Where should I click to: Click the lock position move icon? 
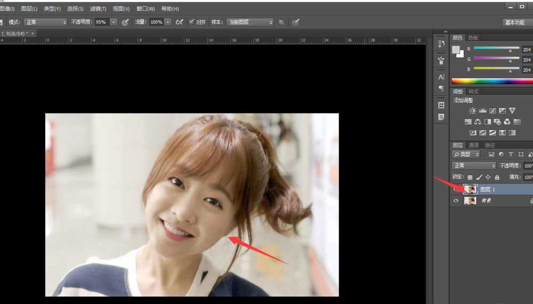click(487, 177)
